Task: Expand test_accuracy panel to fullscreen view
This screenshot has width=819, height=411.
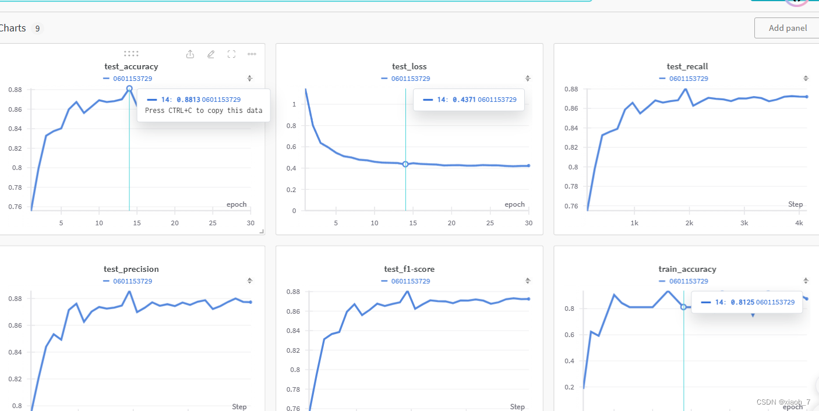Action: tap(231, 54)
